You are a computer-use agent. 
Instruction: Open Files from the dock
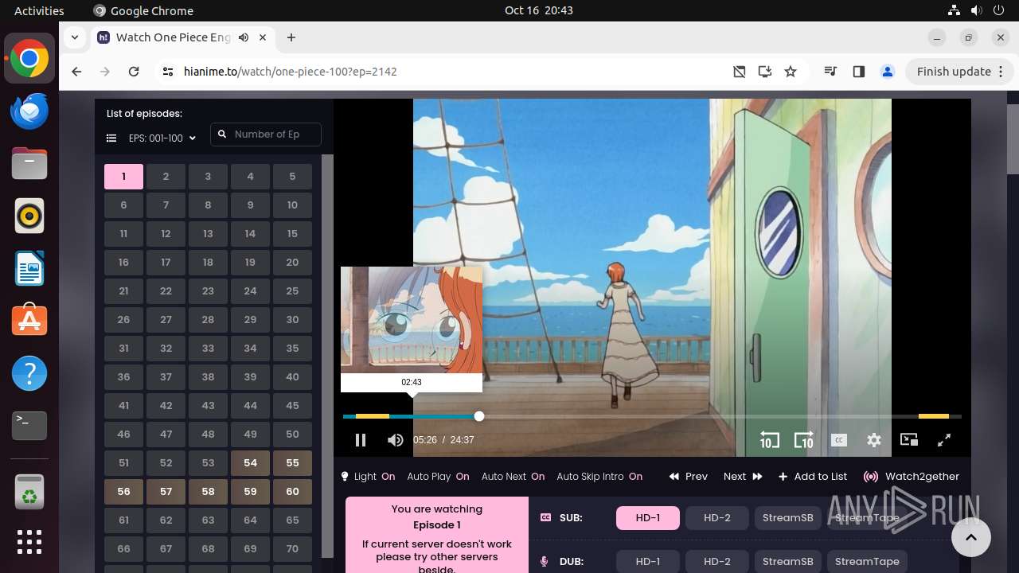click(x=29, y=164)
